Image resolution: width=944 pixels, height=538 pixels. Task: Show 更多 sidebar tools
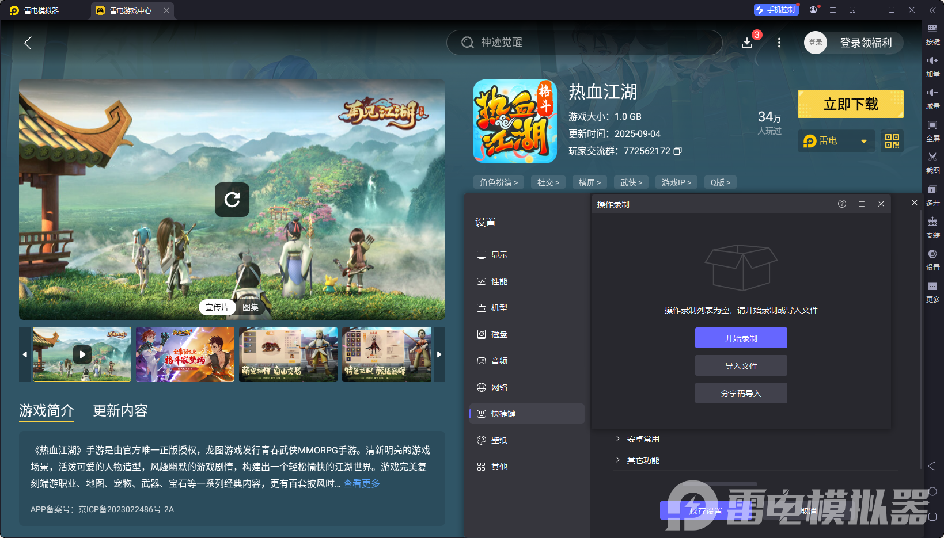[932, 292]
